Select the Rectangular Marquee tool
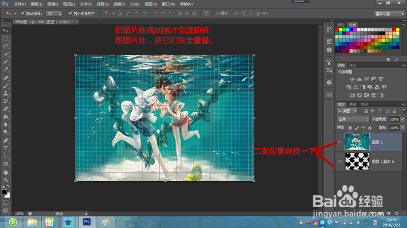The height and width of the screenshot is (228, 407). [x=6, y=39]
